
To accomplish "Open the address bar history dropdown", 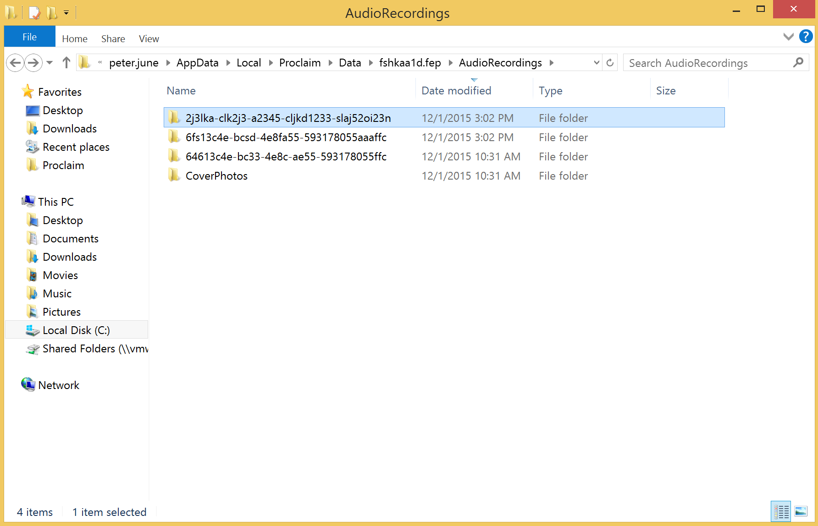I will click(x=597, y=63).
